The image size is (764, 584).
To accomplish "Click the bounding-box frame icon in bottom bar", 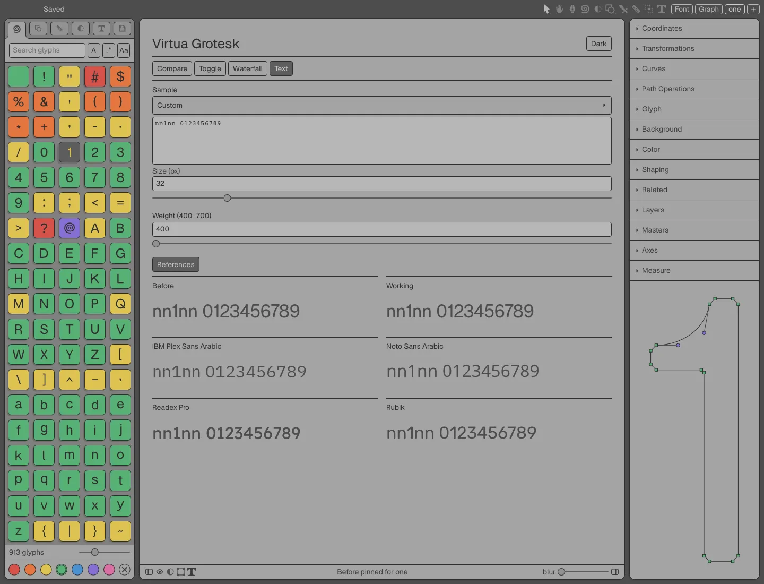I will pyautogui.click(x=181, y=572).
